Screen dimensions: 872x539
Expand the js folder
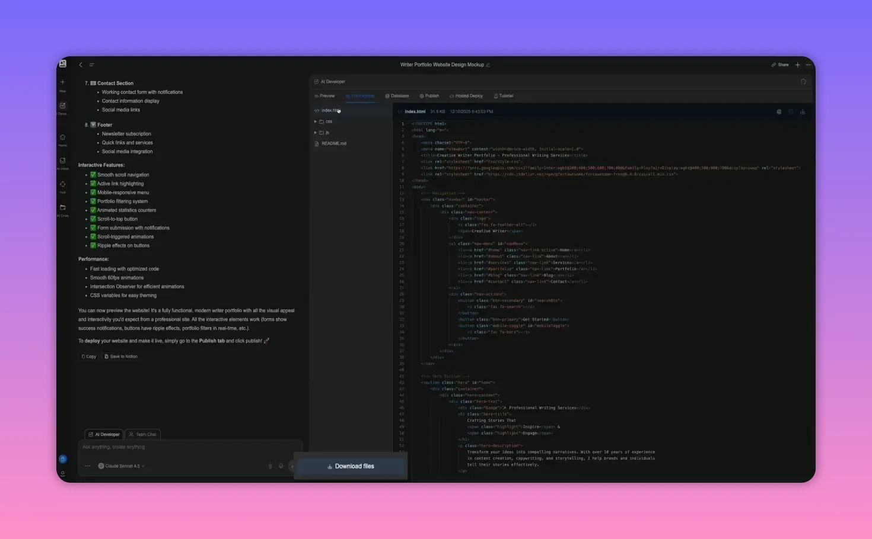pos(322,133)
